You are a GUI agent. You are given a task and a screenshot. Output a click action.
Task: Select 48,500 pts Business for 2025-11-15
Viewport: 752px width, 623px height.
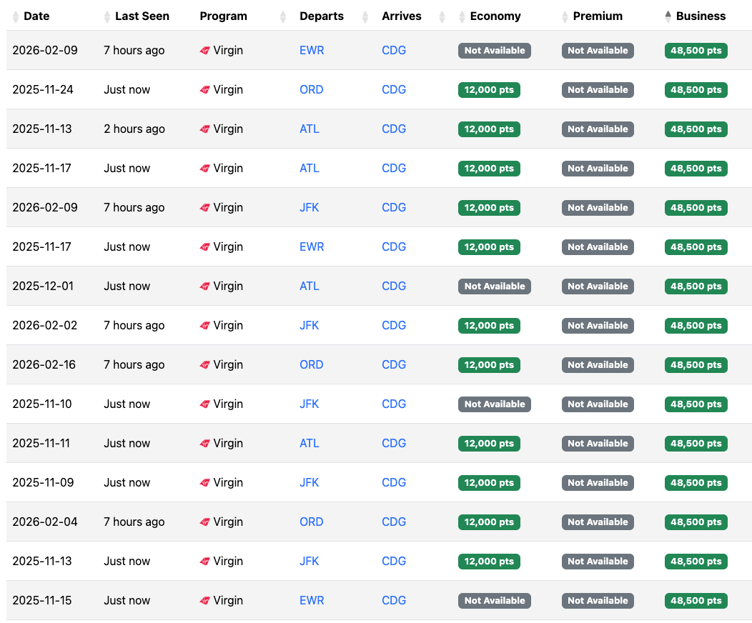coord(696,600)
